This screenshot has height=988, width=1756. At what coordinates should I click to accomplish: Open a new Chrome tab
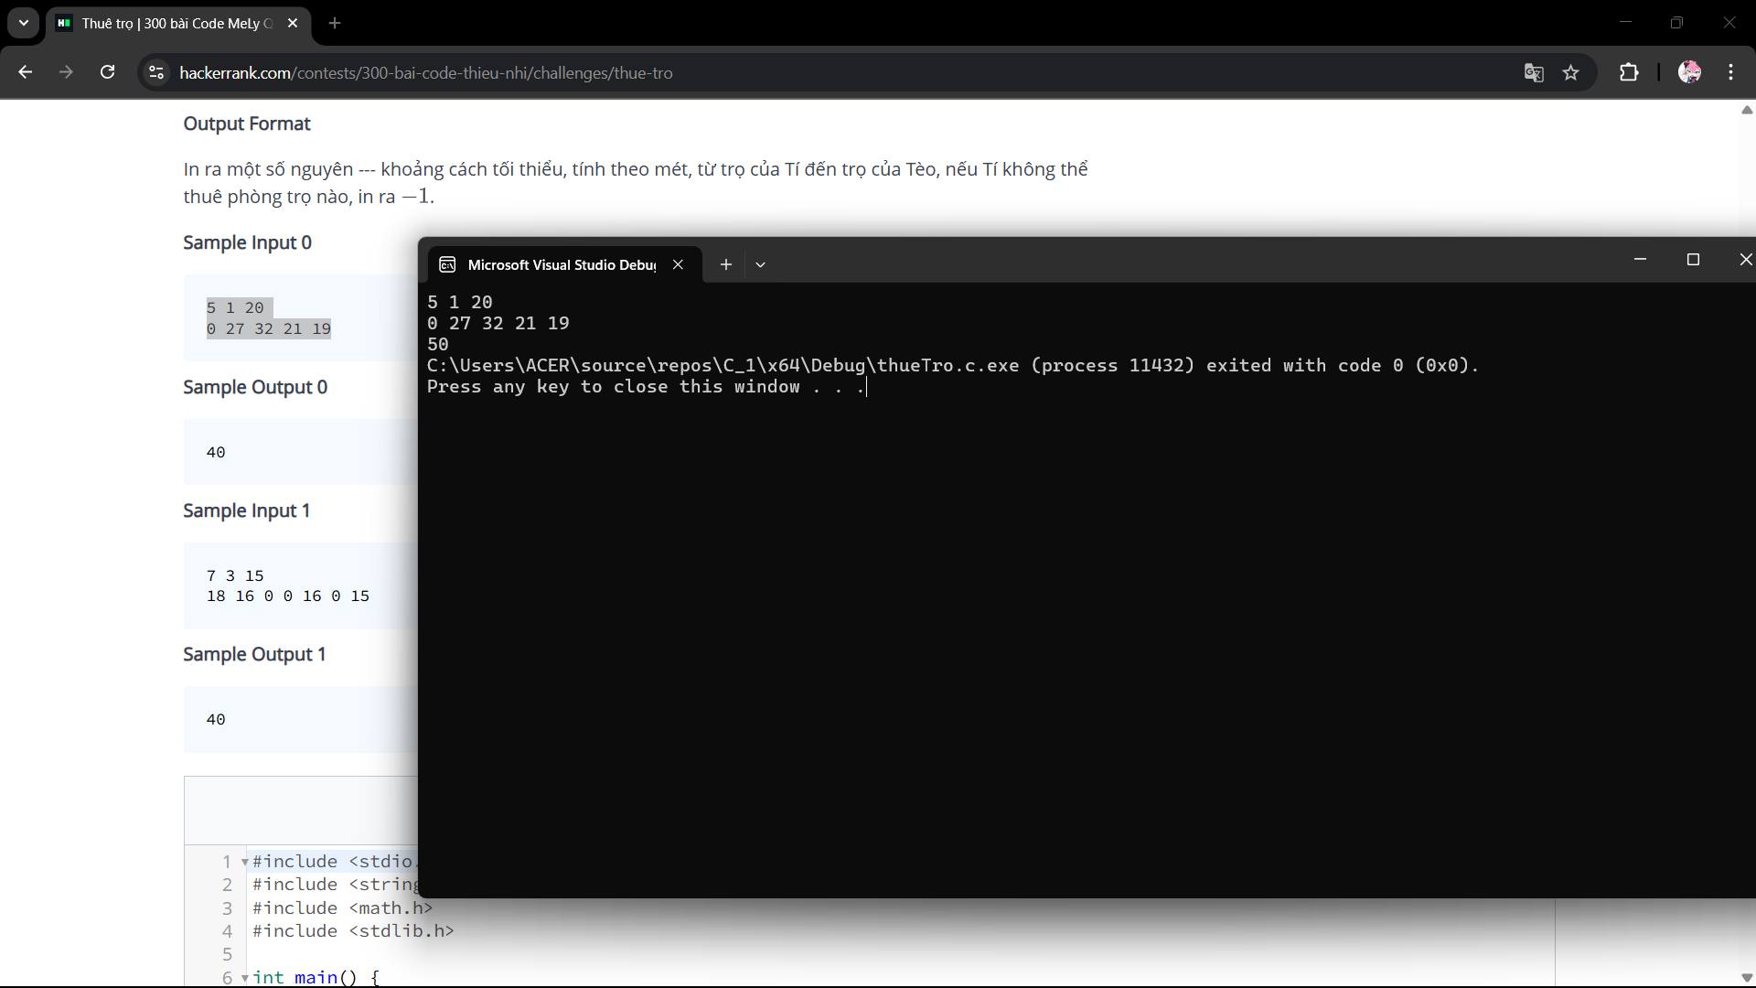[x=335, y=23]
